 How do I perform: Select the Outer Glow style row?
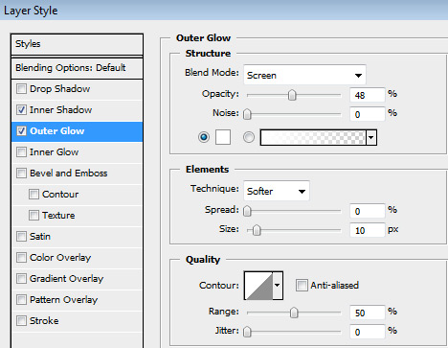click(x=77, y=131)
